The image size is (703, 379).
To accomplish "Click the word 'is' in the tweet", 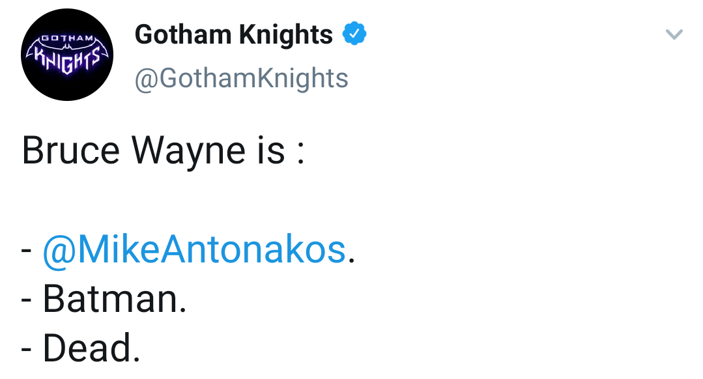I will coord(271,150).
